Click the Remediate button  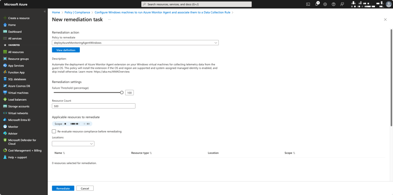coord(63,188)
